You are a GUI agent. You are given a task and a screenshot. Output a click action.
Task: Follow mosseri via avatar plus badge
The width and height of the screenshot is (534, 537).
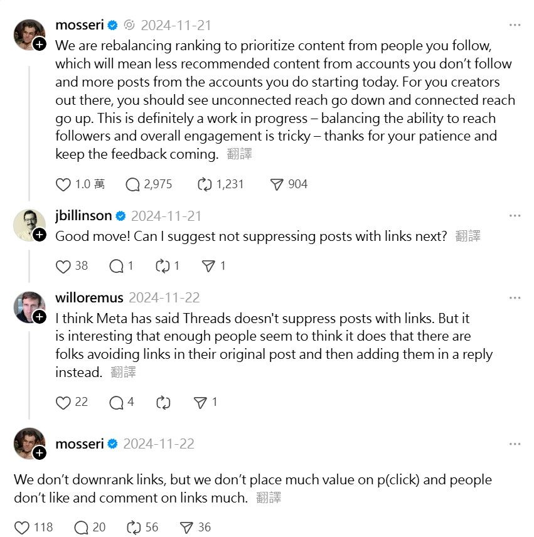[39, 45]
